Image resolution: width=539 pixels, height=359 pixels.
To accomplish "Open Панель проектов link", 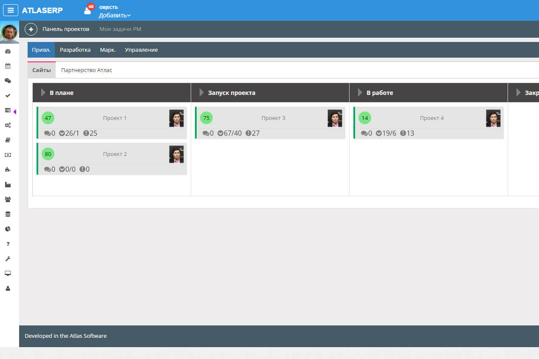I will click(66, 29).
